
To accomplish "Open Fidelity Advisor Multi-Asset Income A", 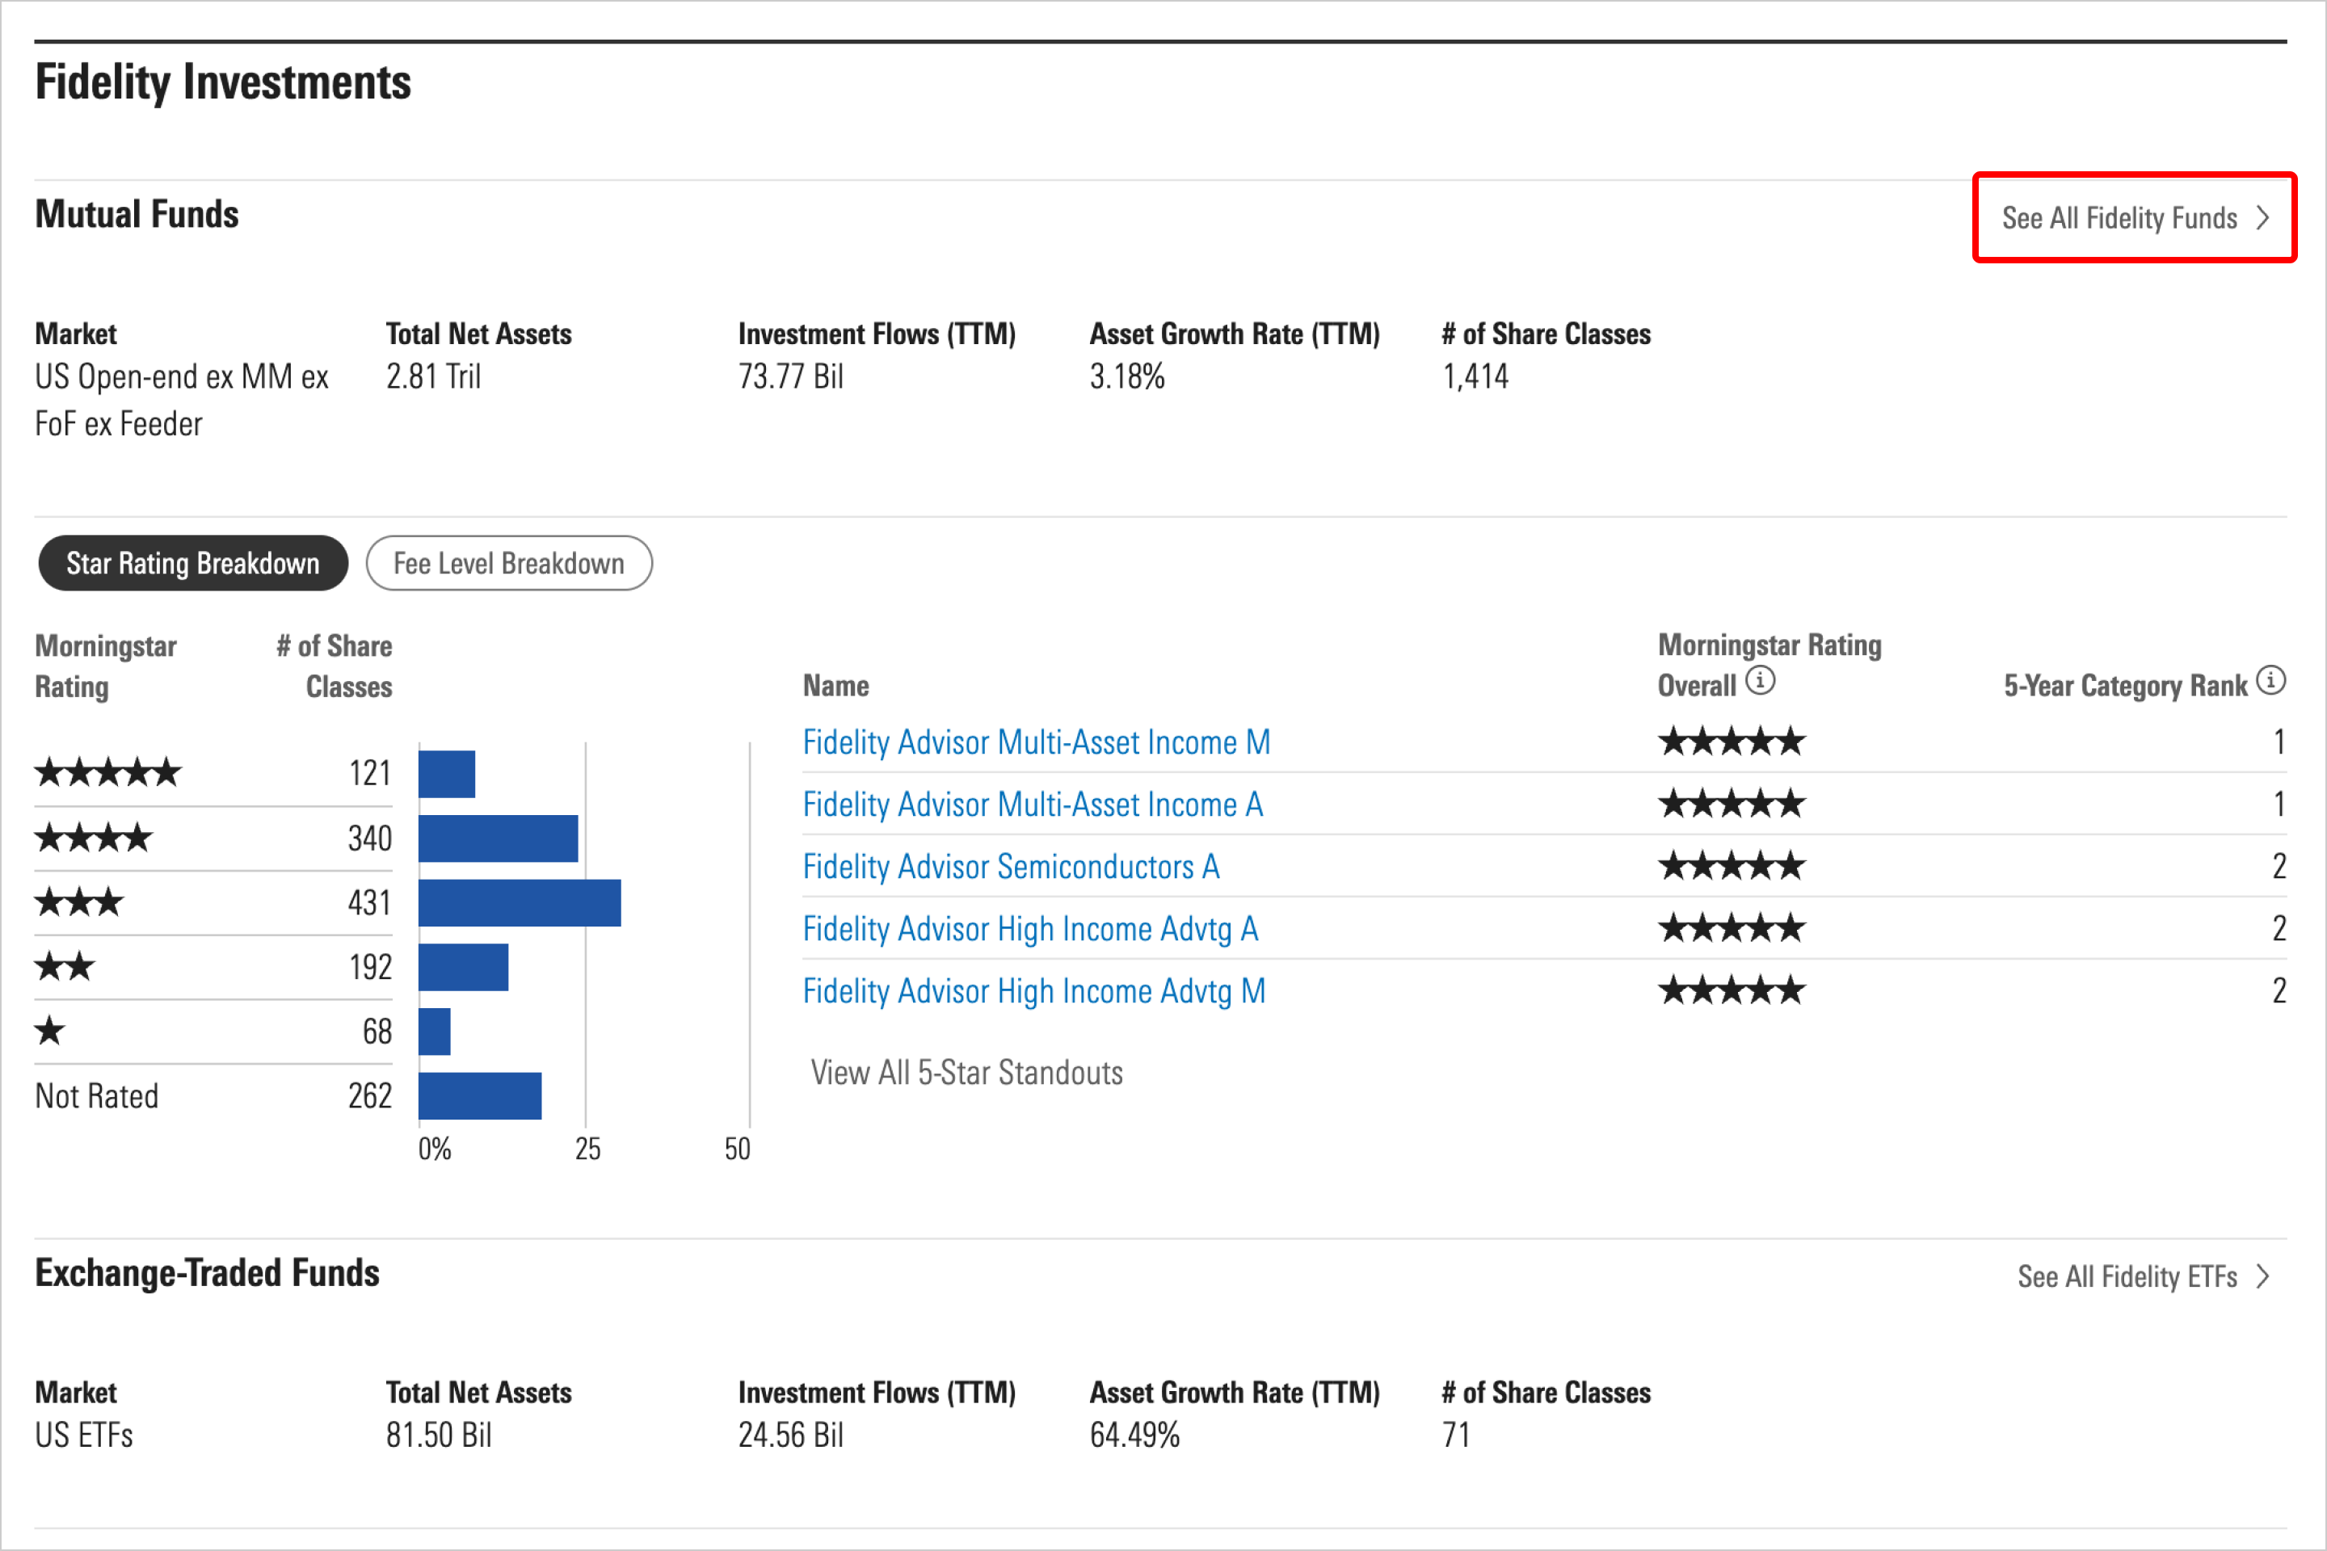I will (1032, 805).
